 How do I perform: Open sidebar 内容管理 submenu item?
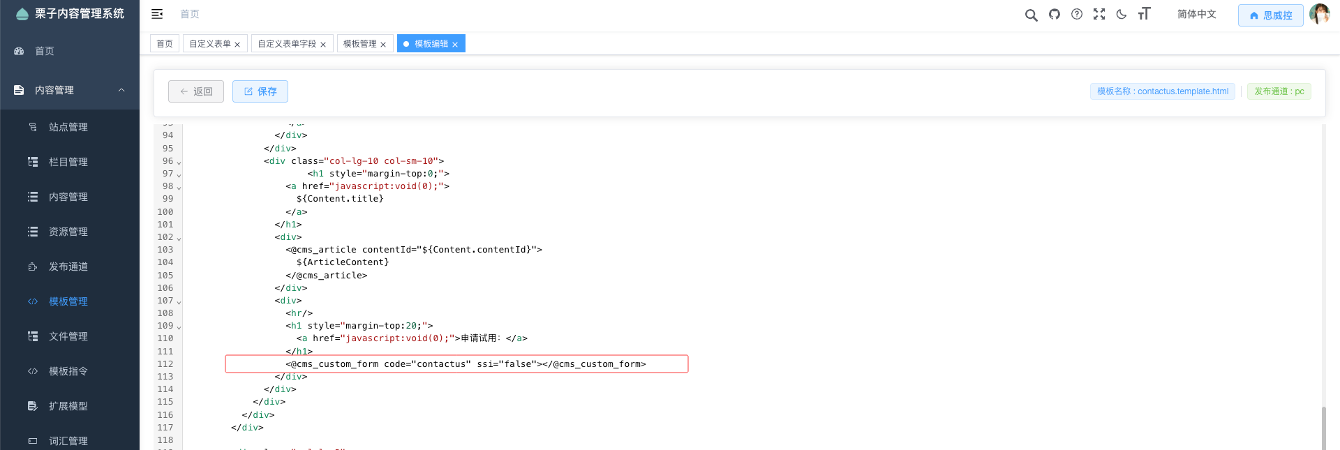pos(70,197)
